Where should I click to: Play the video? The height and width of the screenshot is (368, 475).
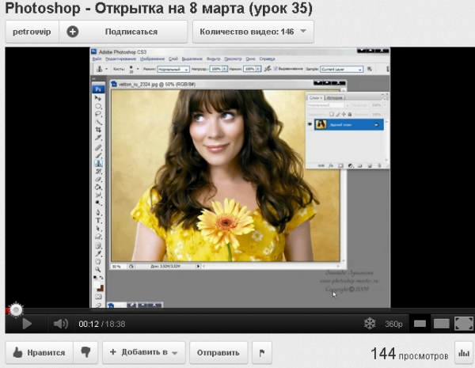[x=27, y=324]
